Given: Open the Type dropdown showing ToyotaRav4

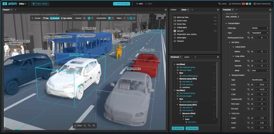Looking at the screenshot, I should pos(260,33).
